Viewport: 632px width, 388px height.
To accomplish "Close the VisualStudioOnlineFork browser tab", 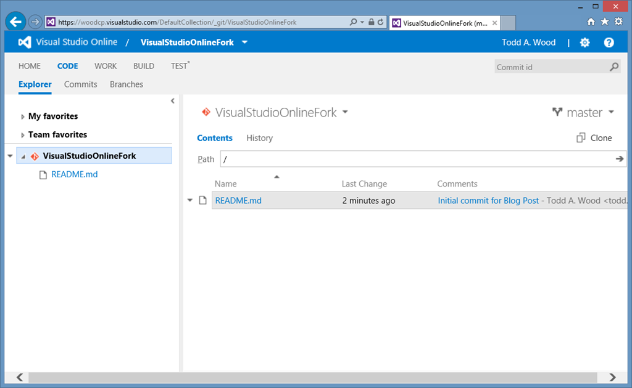I will point(494,23).
